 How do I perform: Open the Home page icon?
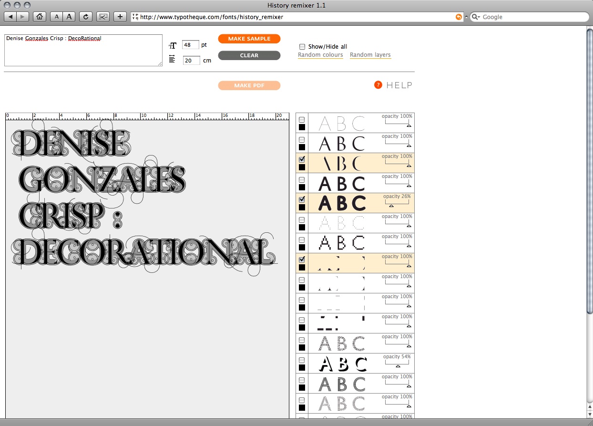click(x=40, y=17)
